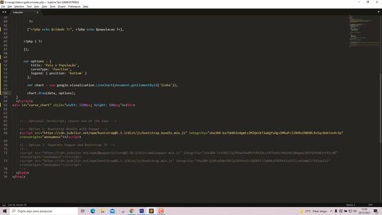This screenshot has height=215, width=382.
Task: Click the 'Digite aqui para pesquisar' search box
Action: tap(44, 211)
